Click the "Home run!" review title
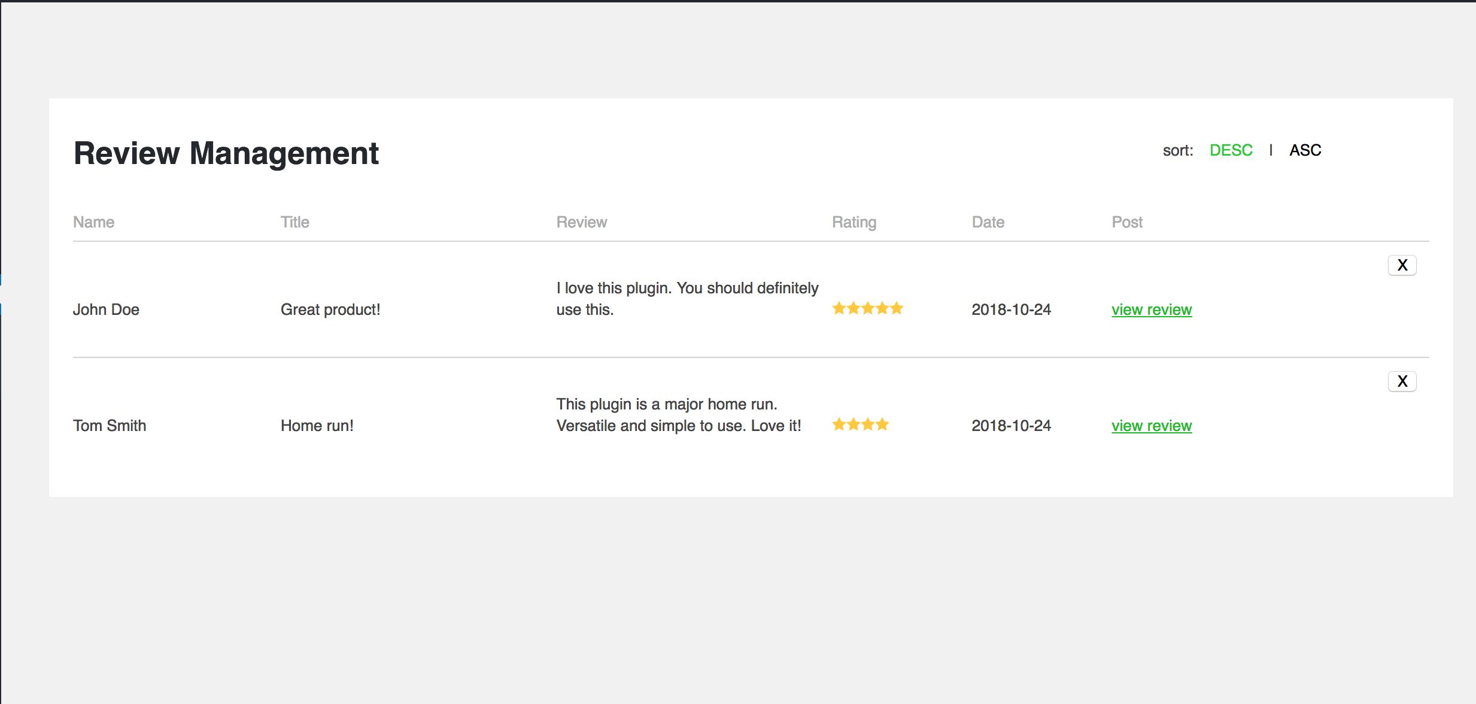This screenshot has width=1476, height=704. click(x=317, y=426)
